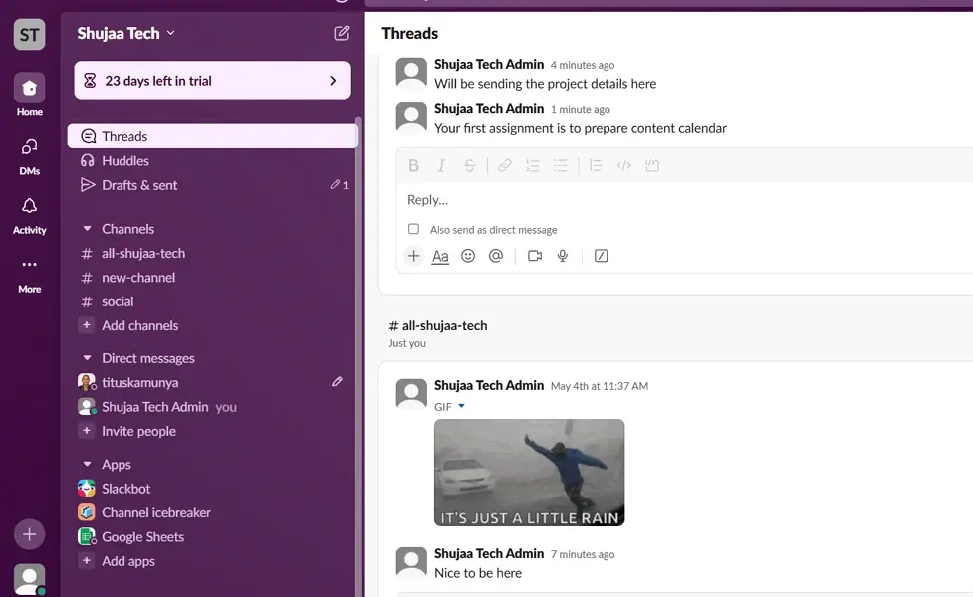
Task: Start a bulleted list in reply toolbar
Action: [x=561, y=165]
